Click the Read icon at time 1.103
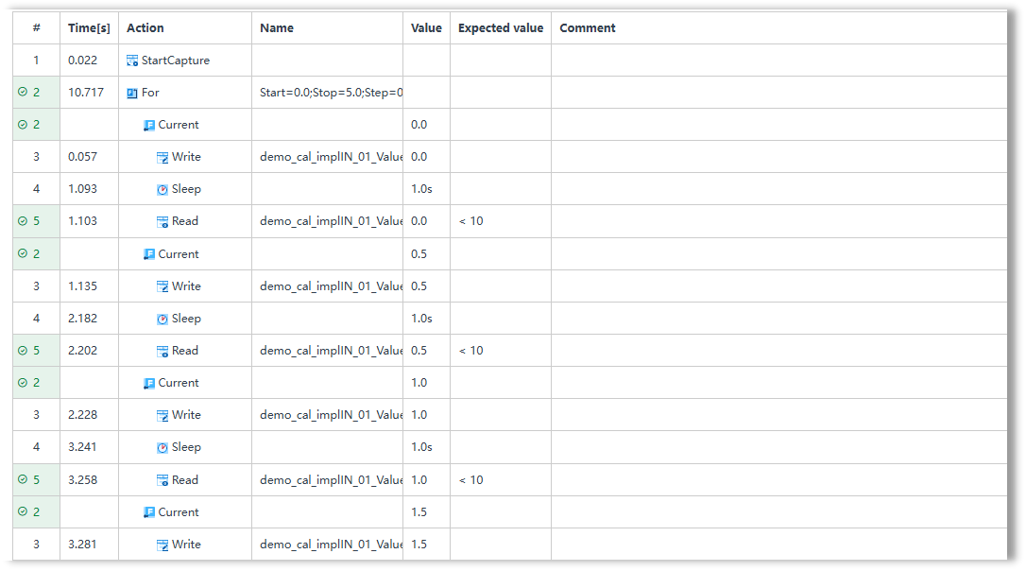Image resolution: width=1026 pixels, height=571 pixels. tap(162, 221)
